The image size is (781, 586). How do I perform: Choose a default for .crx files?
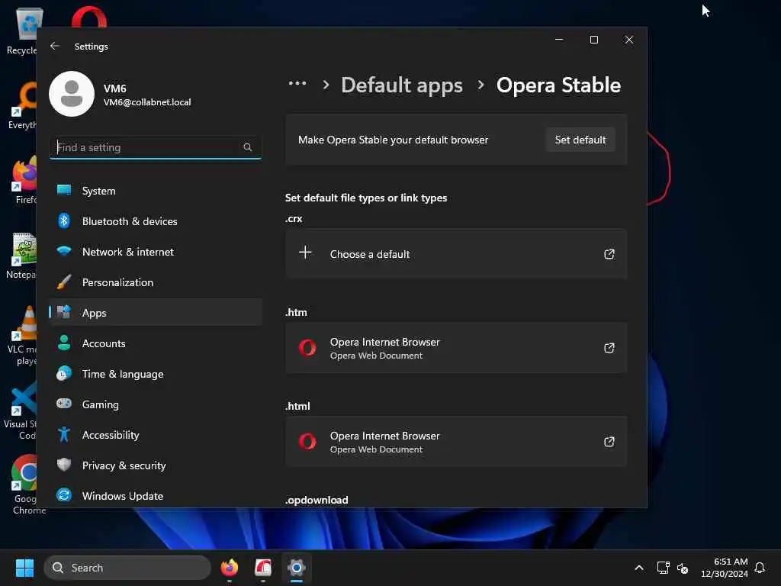(456, 253)
